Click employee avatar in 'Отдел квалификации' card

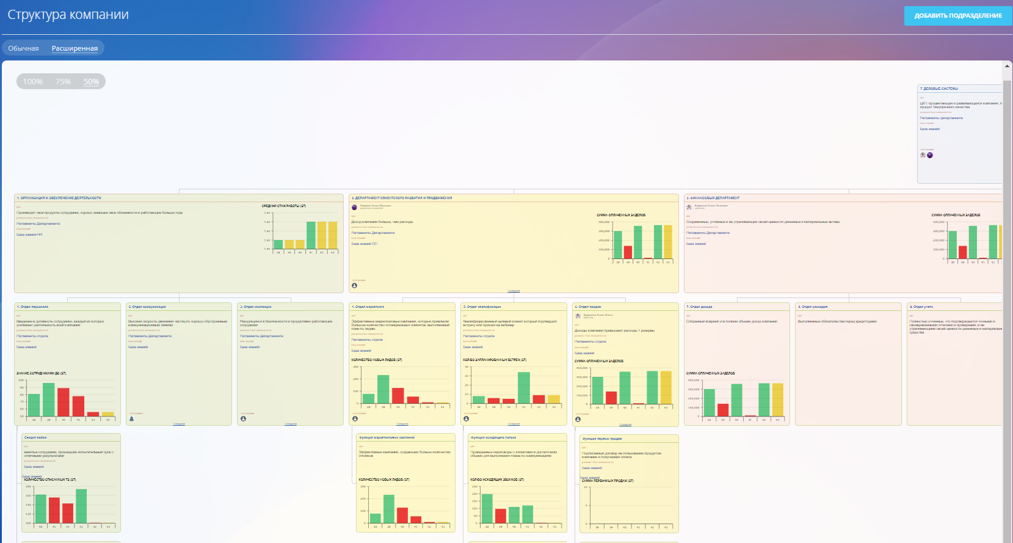[467, 418]
